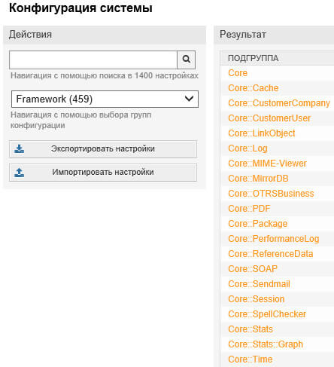Open Core::Session subgroup
This screenshot has width=334, height=367.
257,299
